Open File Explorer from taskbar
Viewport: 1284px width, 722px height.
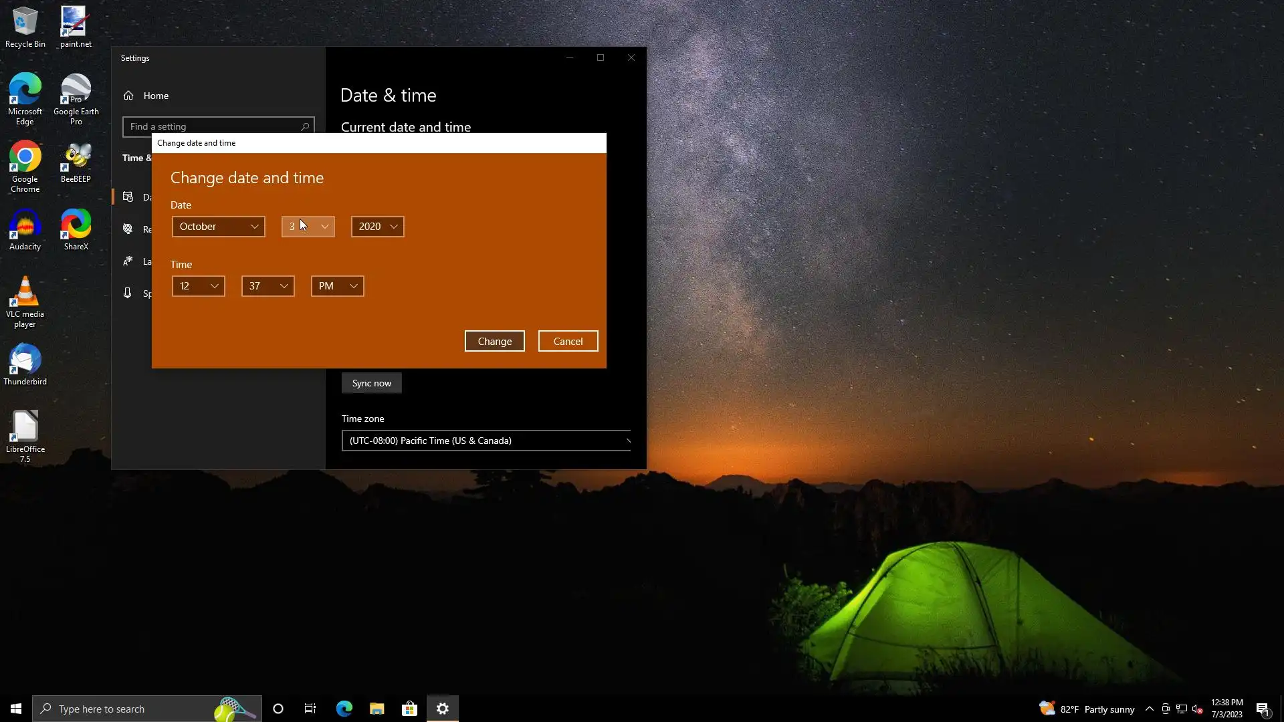pyautogui.click(x=377, y=709)
